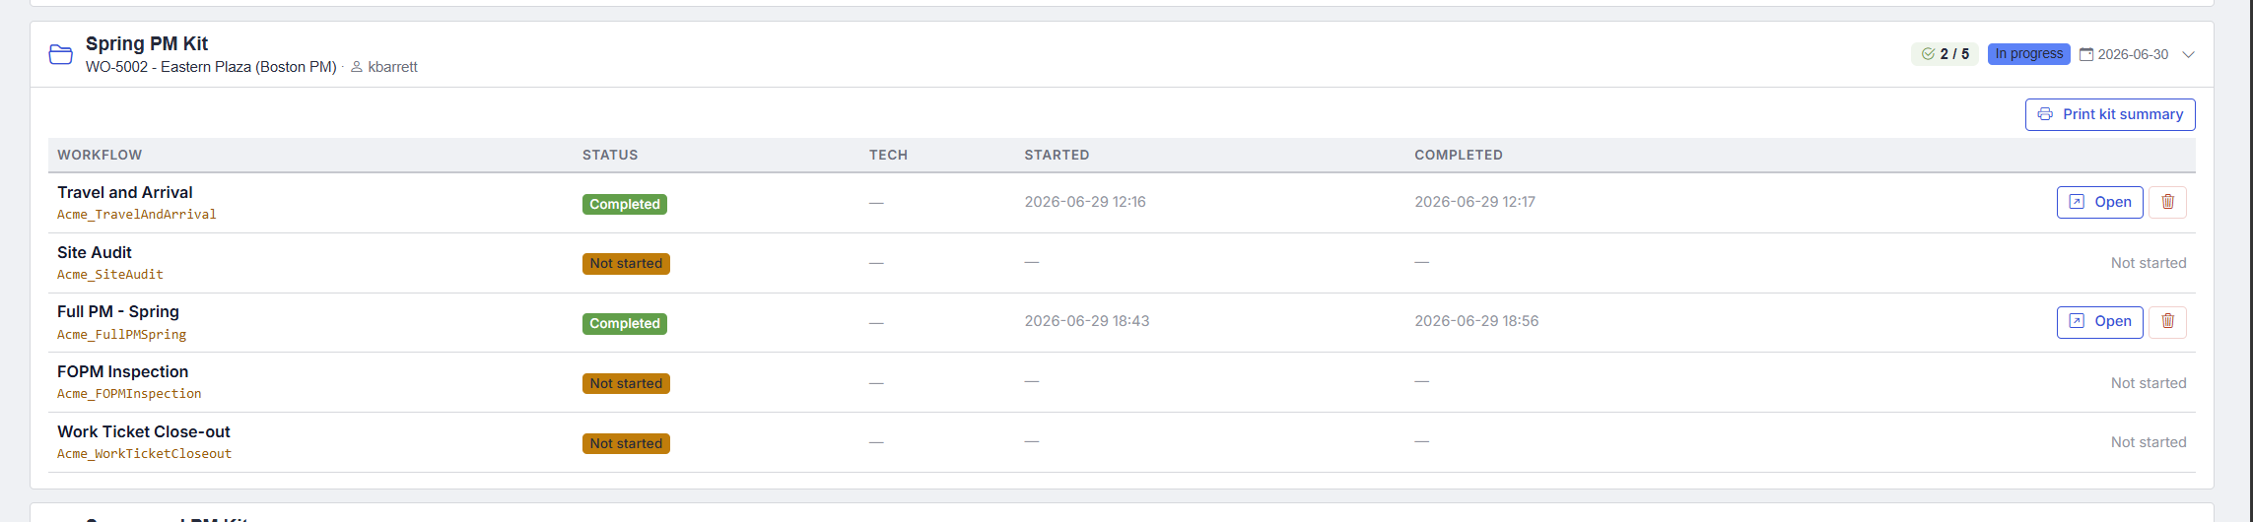This screenshot has height=522, width=2253.
Task: Select the Site Audit workflow row
Action: coord(1122,263)
